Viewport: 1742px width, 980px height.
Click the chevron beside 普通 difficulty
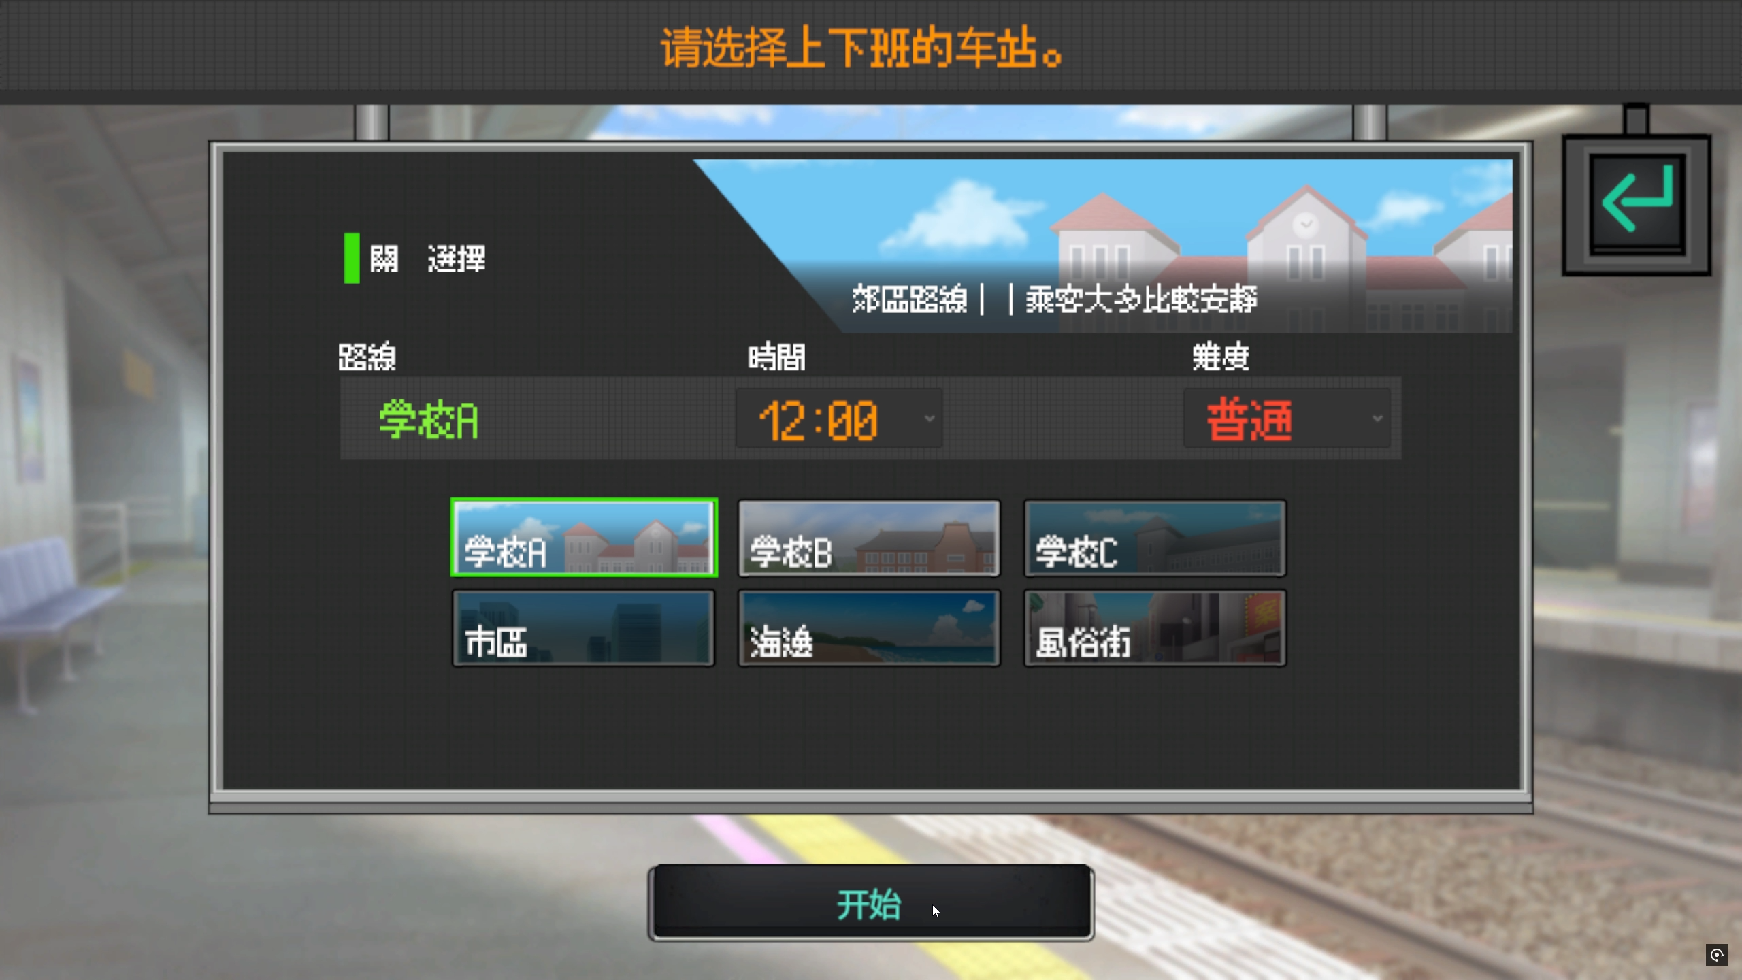pos(1377,419)
